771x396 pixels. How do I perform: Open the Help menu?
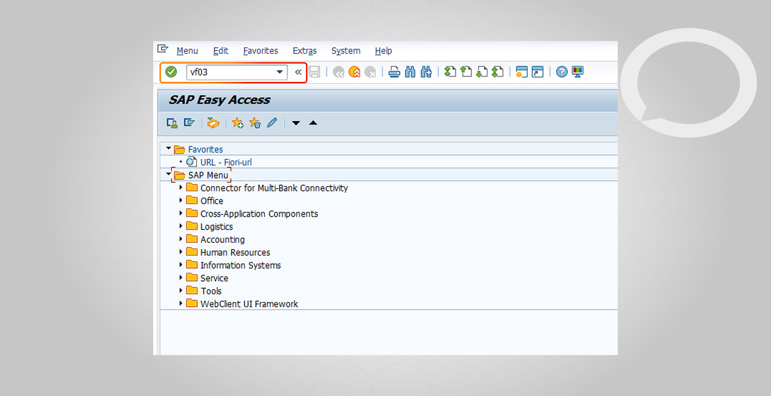coord(384,51)
